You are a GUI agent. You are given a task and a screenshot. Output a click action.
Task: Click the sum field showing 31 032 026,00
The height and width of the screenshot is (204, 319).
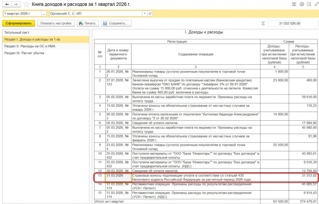[x=284, y=23]
